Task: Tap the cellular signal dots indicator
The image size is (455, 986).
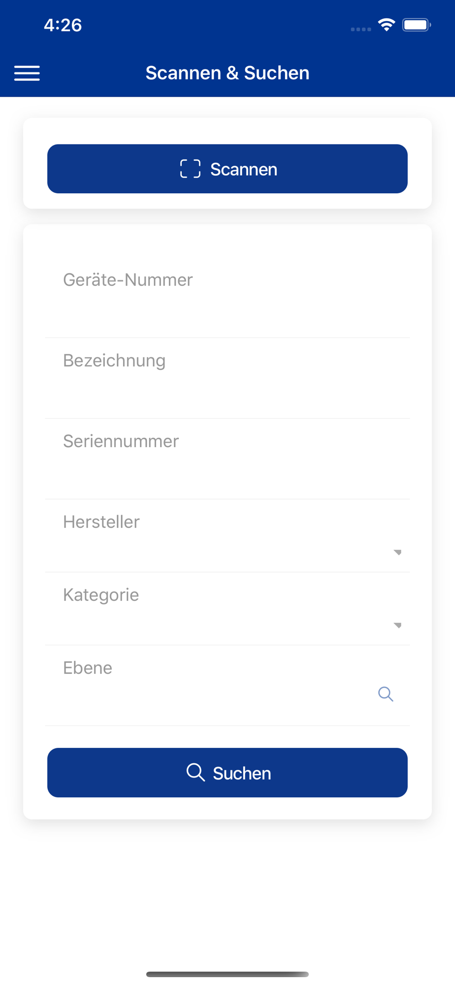Action: (x=360, y=29)
